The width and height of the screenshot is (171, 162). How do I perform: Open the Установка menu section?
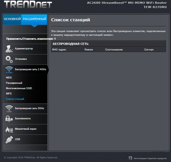click(25, 60)
